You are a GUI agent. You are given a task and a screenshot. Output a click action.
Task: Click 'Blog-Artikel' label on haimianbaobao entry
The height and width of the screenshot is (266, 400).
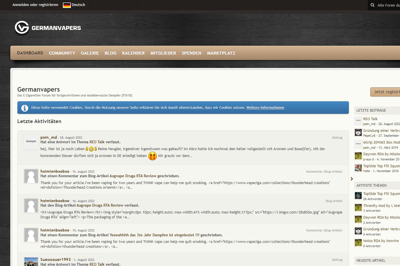(334, 201)
